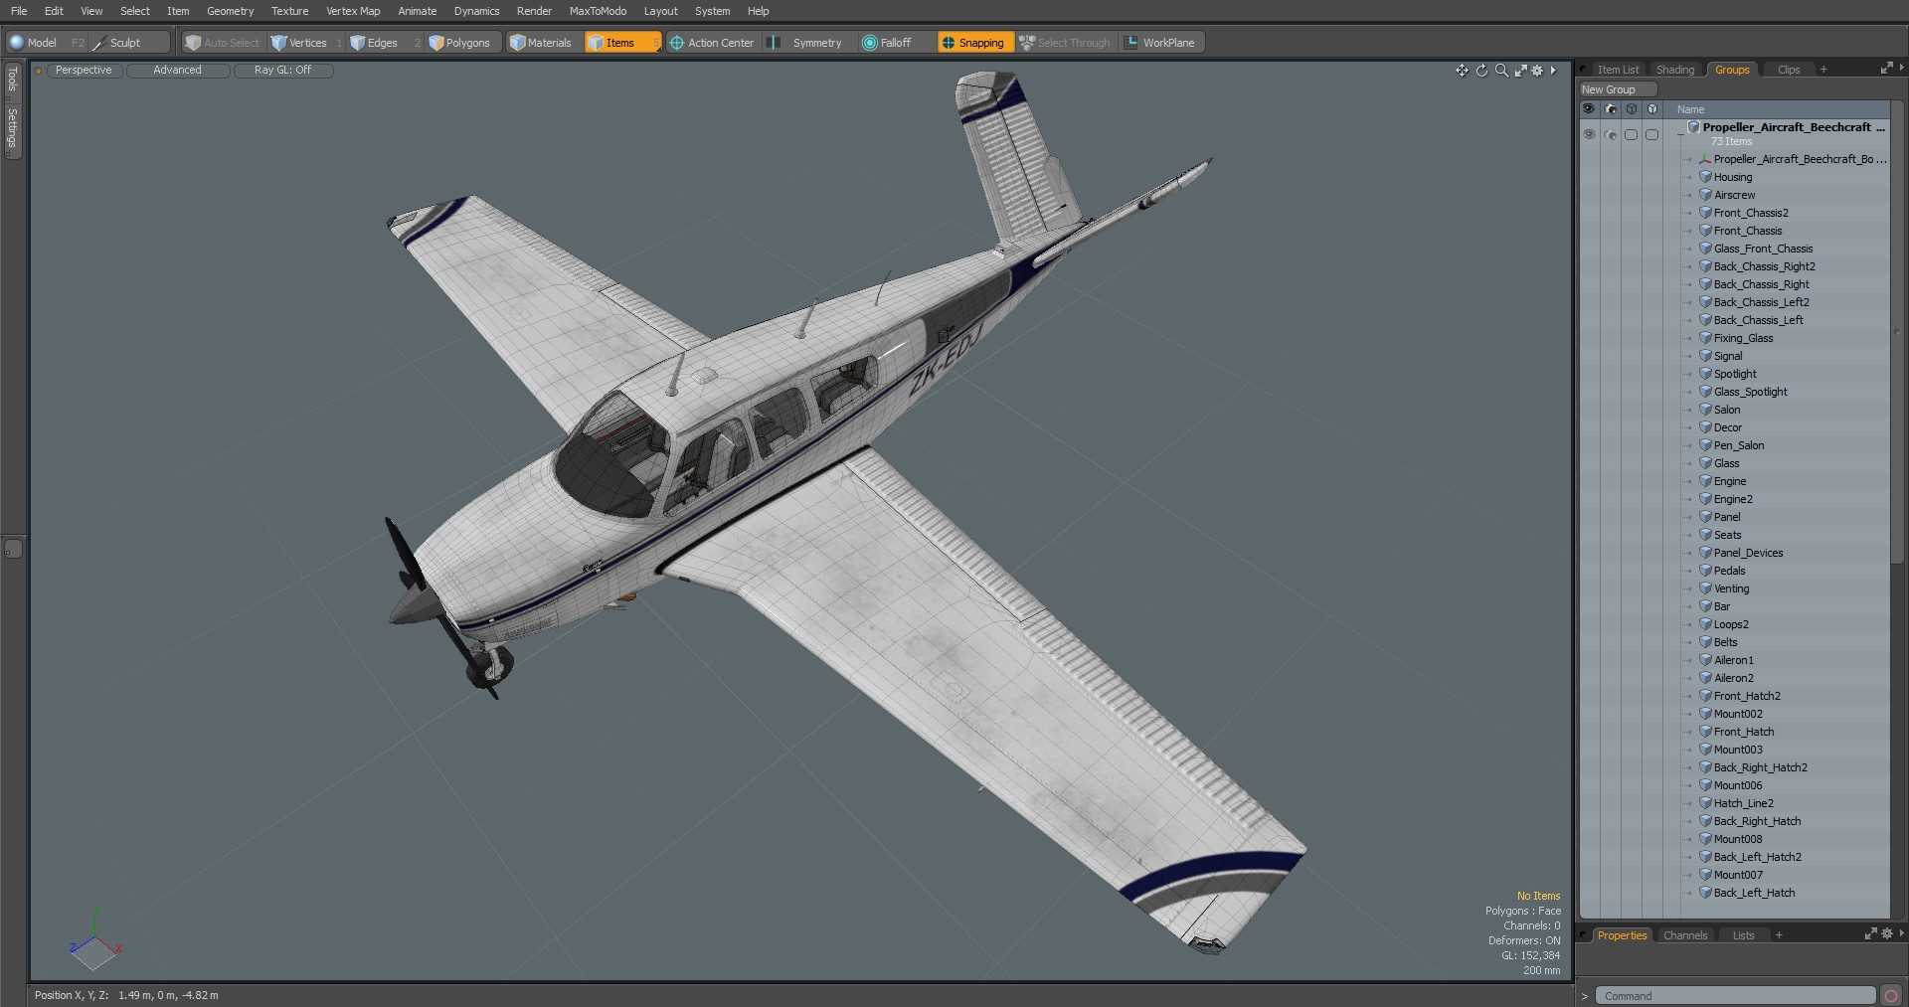Switch to the Clips tab
Image resolution: width=1909 pixels, height=1007 pixels.
click(1789, 70)
